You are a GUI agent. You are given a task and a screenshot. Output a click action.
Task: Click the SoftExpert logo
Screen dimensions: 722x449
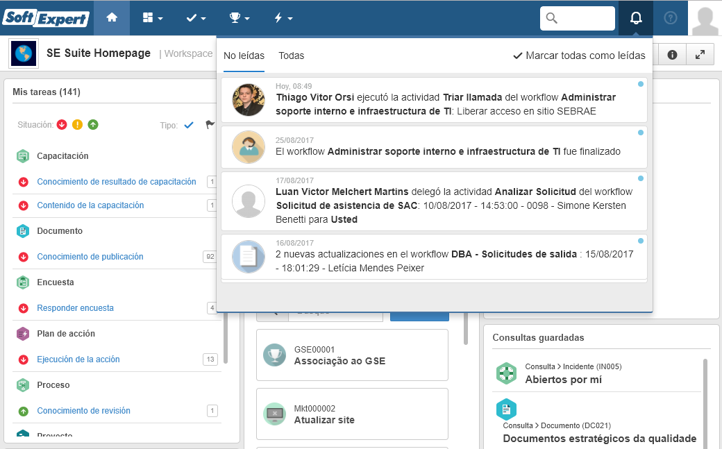coord(46,18)
